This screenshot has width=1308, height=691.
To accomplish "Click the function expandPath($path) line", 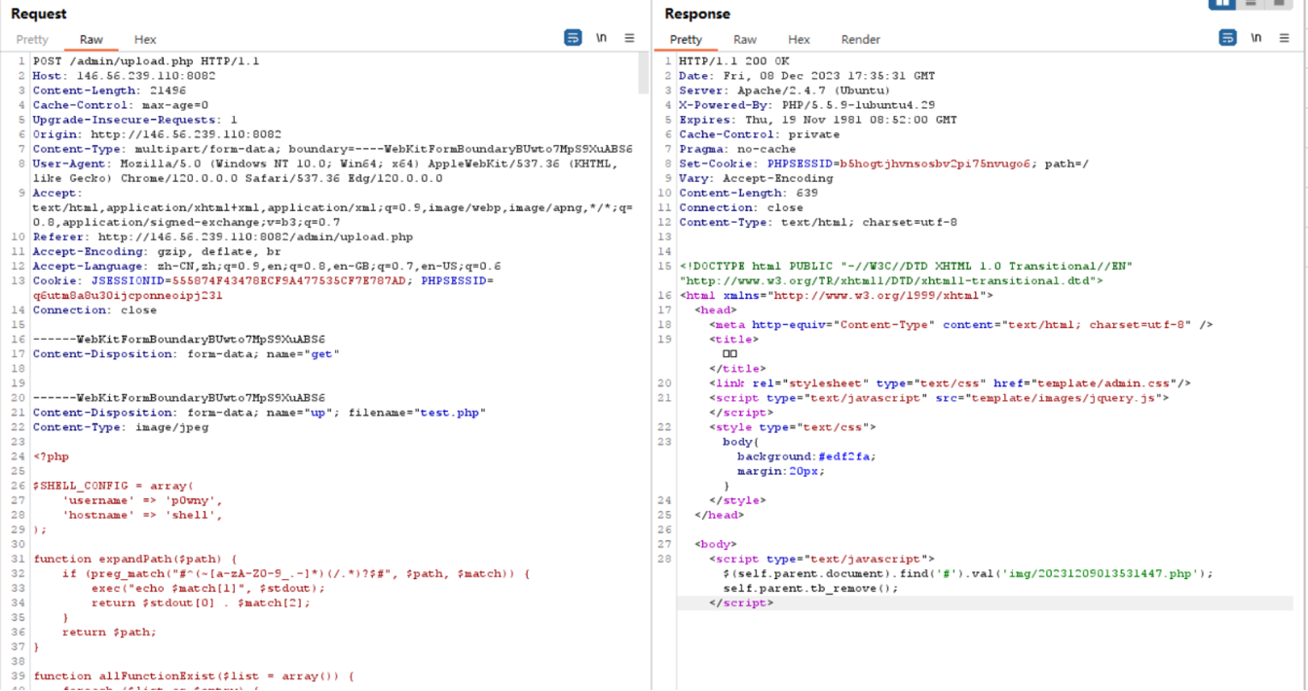I will click(134, 559).
